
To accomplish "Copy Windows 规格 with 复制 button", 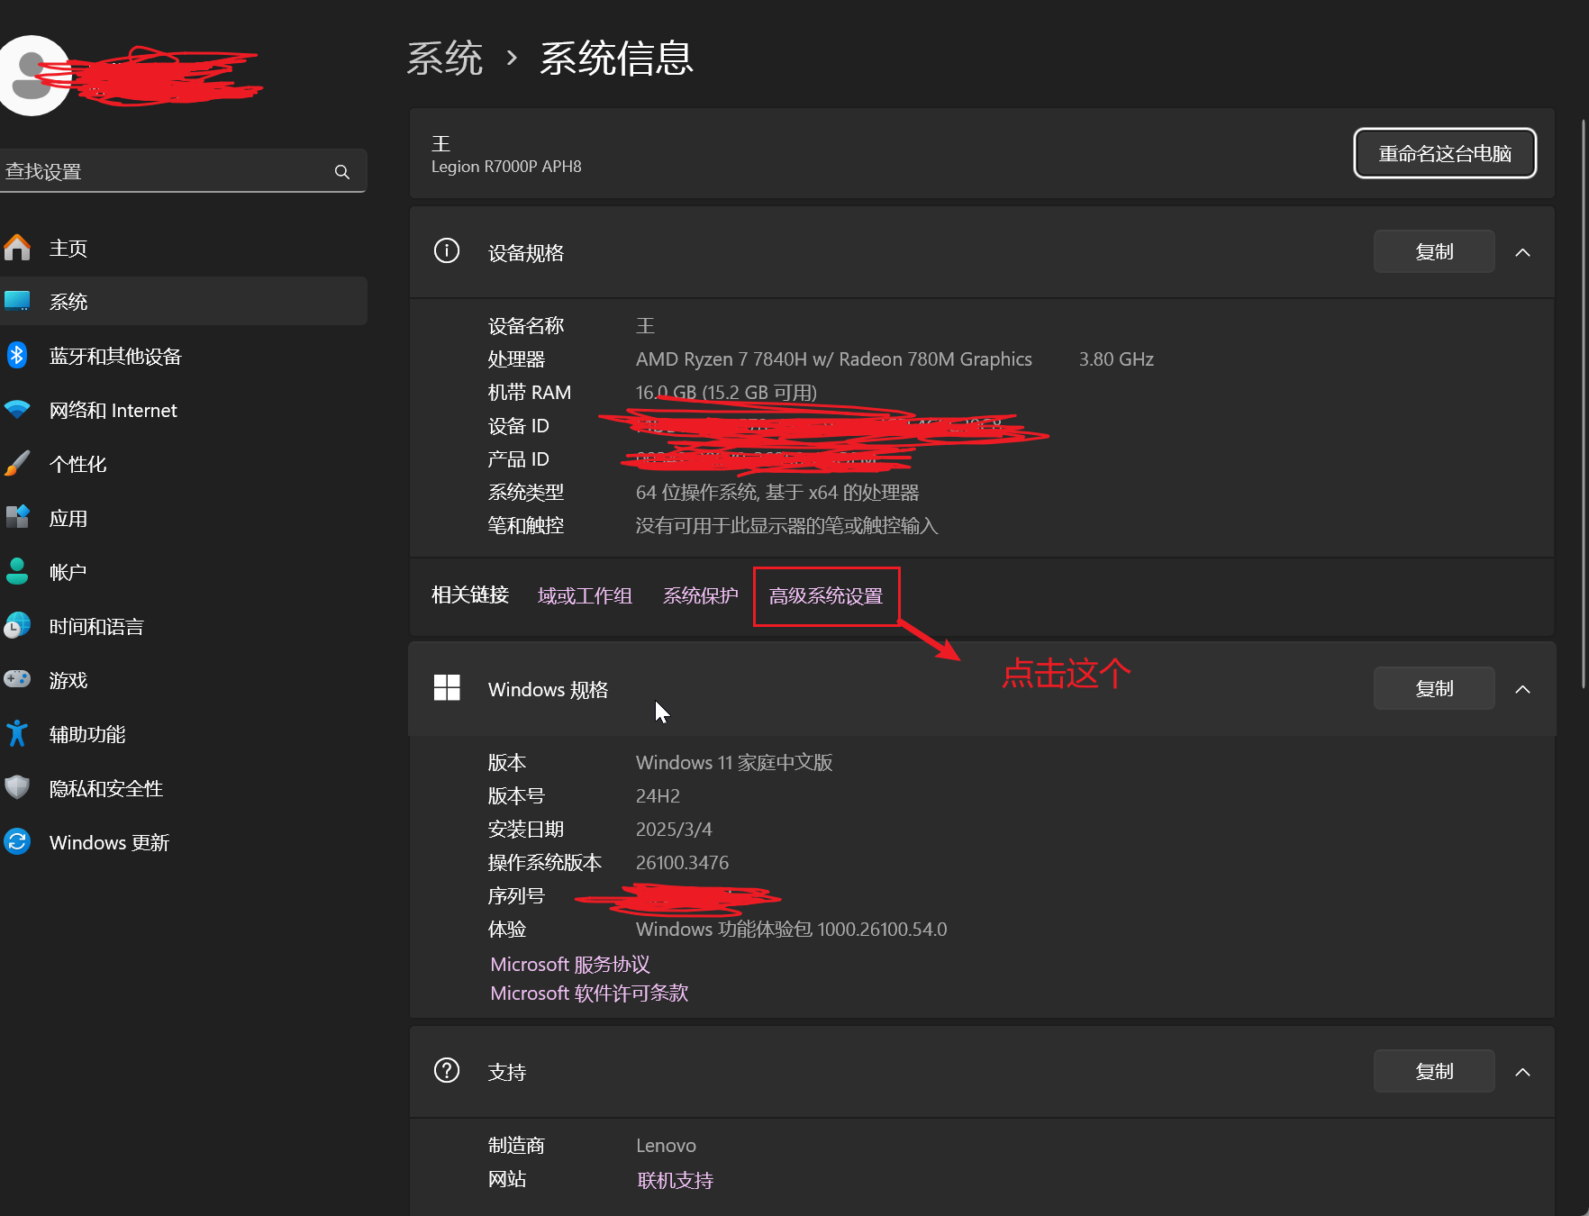I will click(1434, 688).
